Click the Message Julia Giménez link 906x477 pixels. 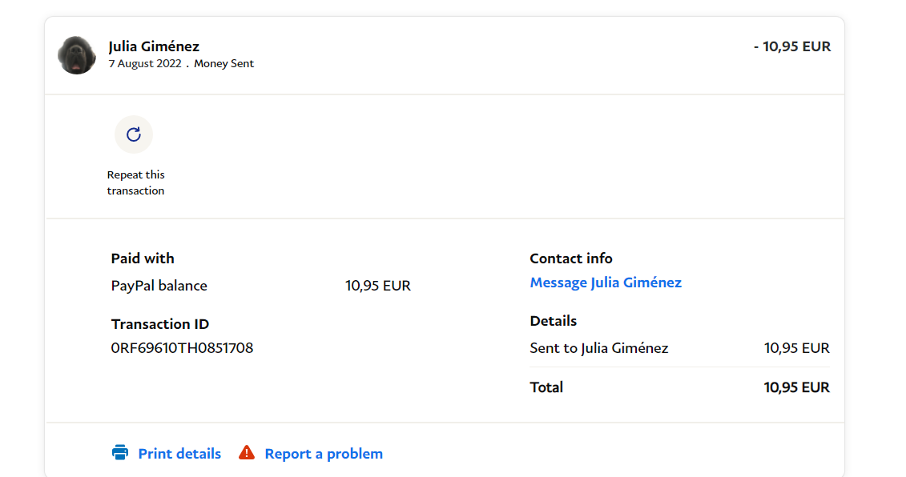point(606,283)
